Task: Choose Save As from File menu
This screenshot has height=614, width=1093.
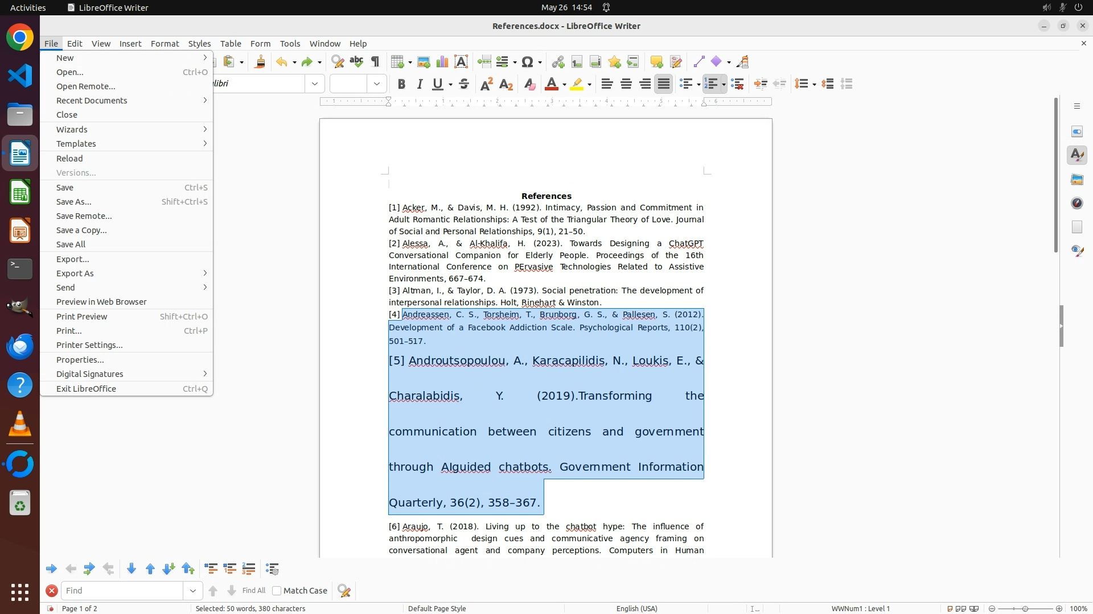Action: [x=74, y=202]
